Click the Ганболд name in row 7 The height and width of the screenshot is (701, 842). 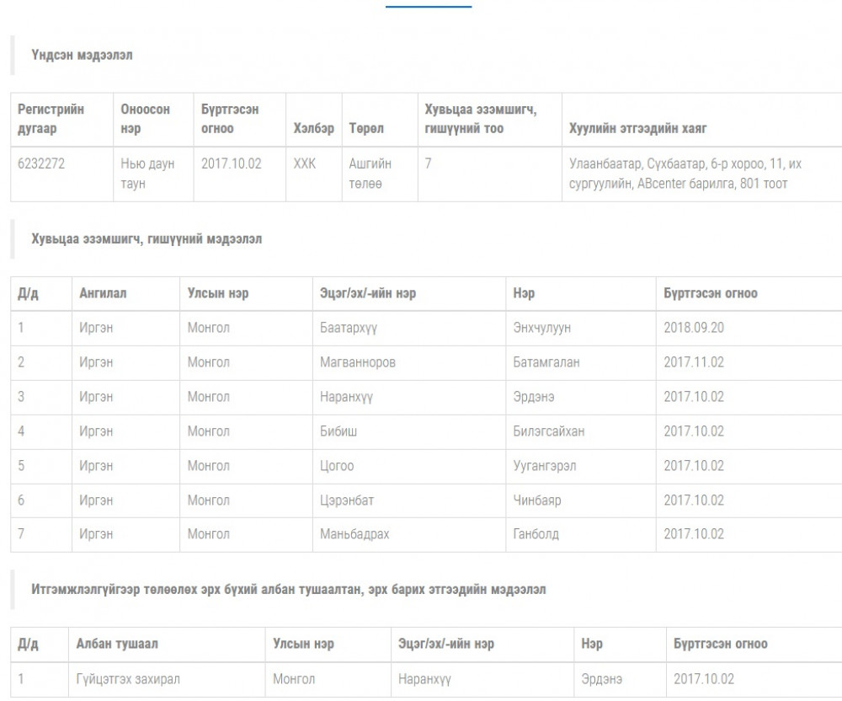(x=536, y=534)
